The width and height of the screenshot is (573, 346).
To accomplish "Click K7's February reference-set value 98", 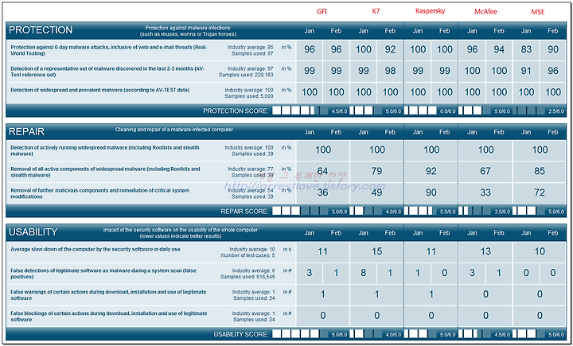I will (x=390, y=71).
